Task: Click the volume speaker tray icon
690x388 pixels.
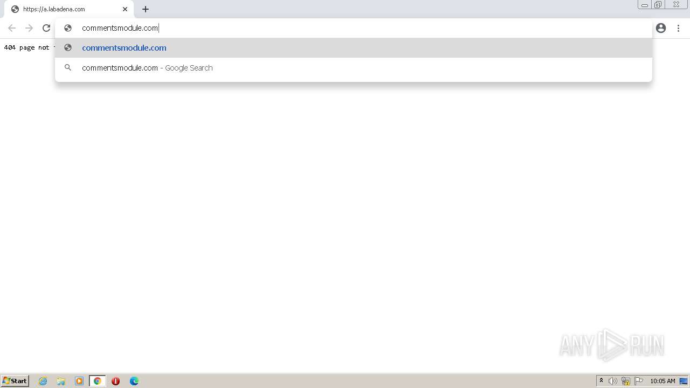Action: (613, 381)
